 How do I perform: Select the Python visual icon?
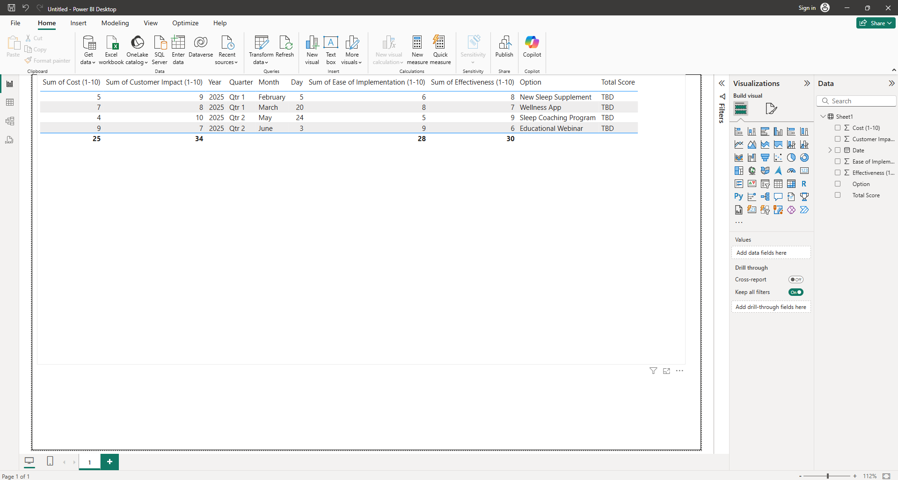coord(738,197)
